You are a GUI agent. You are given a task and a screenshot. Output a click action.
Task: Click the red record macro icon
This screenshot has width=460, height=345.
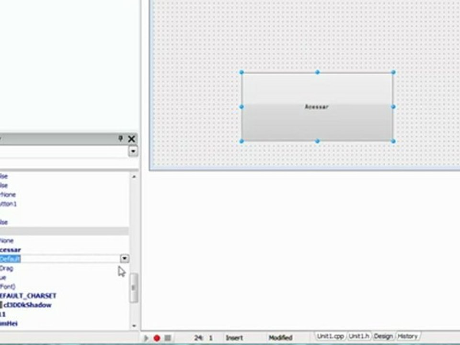point(157,338)
